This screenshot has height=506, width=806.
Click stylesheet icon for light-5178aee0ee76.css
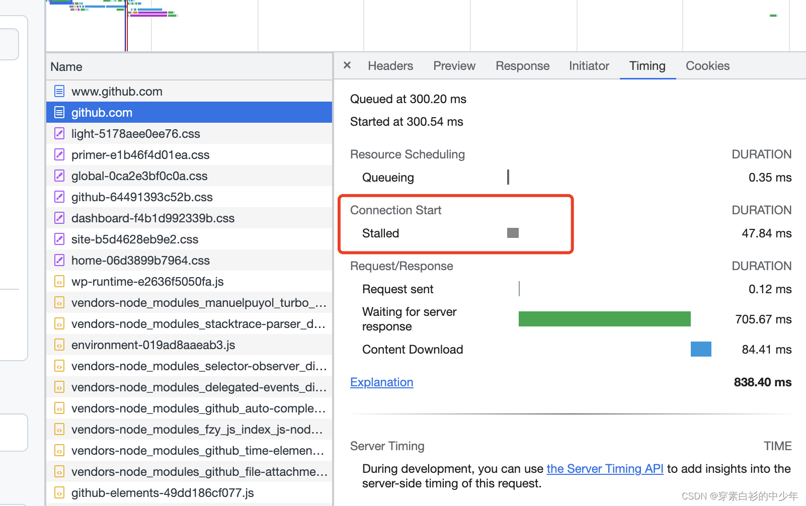(59, 134)
